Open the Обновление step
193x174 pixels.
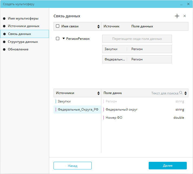(18, 49)
